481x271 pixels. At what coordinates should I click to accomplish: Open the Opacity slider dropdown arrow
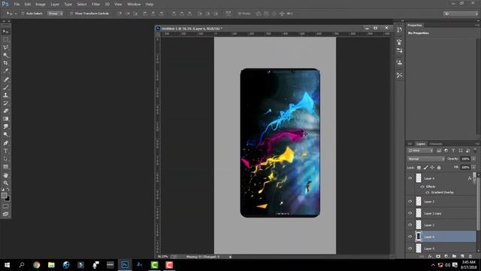point(473,159)
